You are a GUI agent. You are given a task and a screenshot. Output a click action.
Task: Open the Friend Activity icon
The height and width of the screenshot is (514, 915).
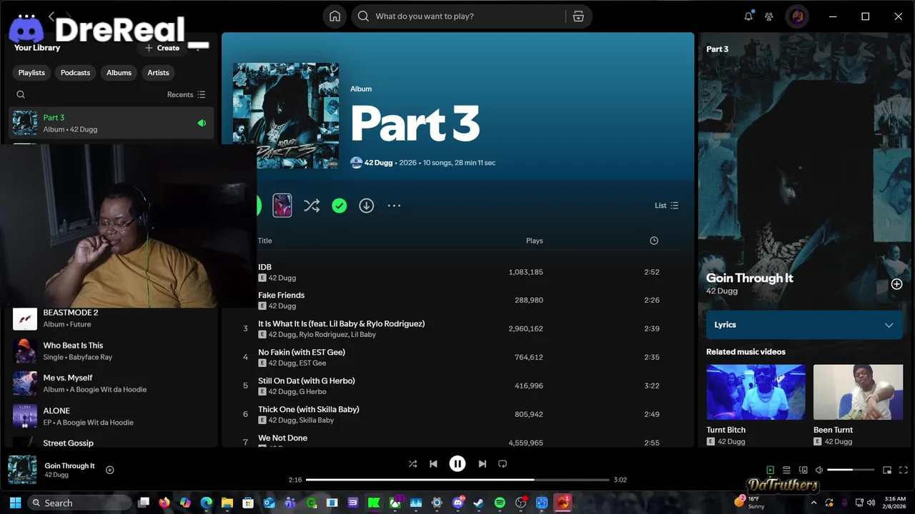pyautogui.click(x=769, y=16)
